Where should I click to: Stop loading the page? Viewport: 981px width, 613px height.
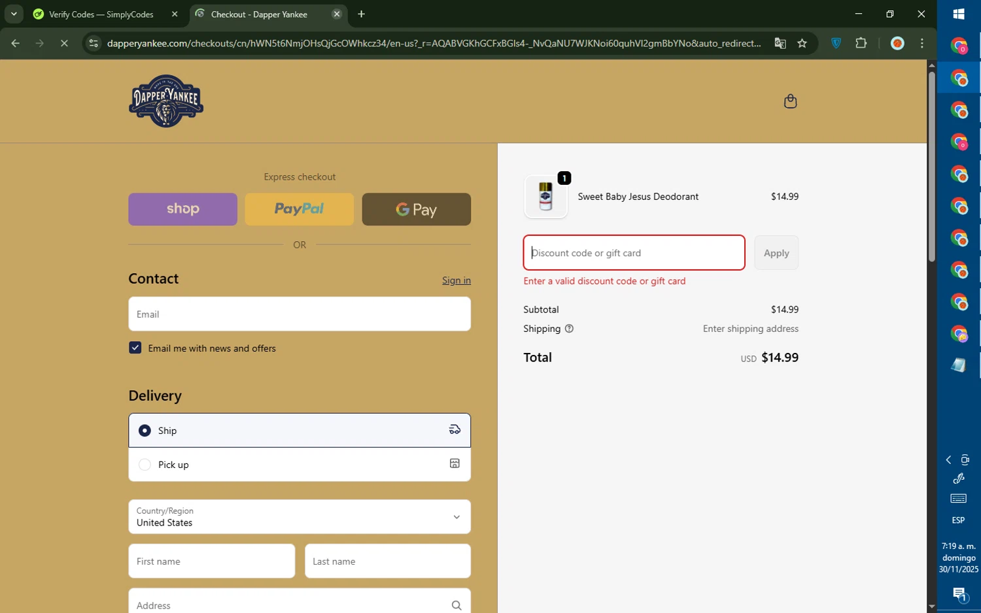64,43
